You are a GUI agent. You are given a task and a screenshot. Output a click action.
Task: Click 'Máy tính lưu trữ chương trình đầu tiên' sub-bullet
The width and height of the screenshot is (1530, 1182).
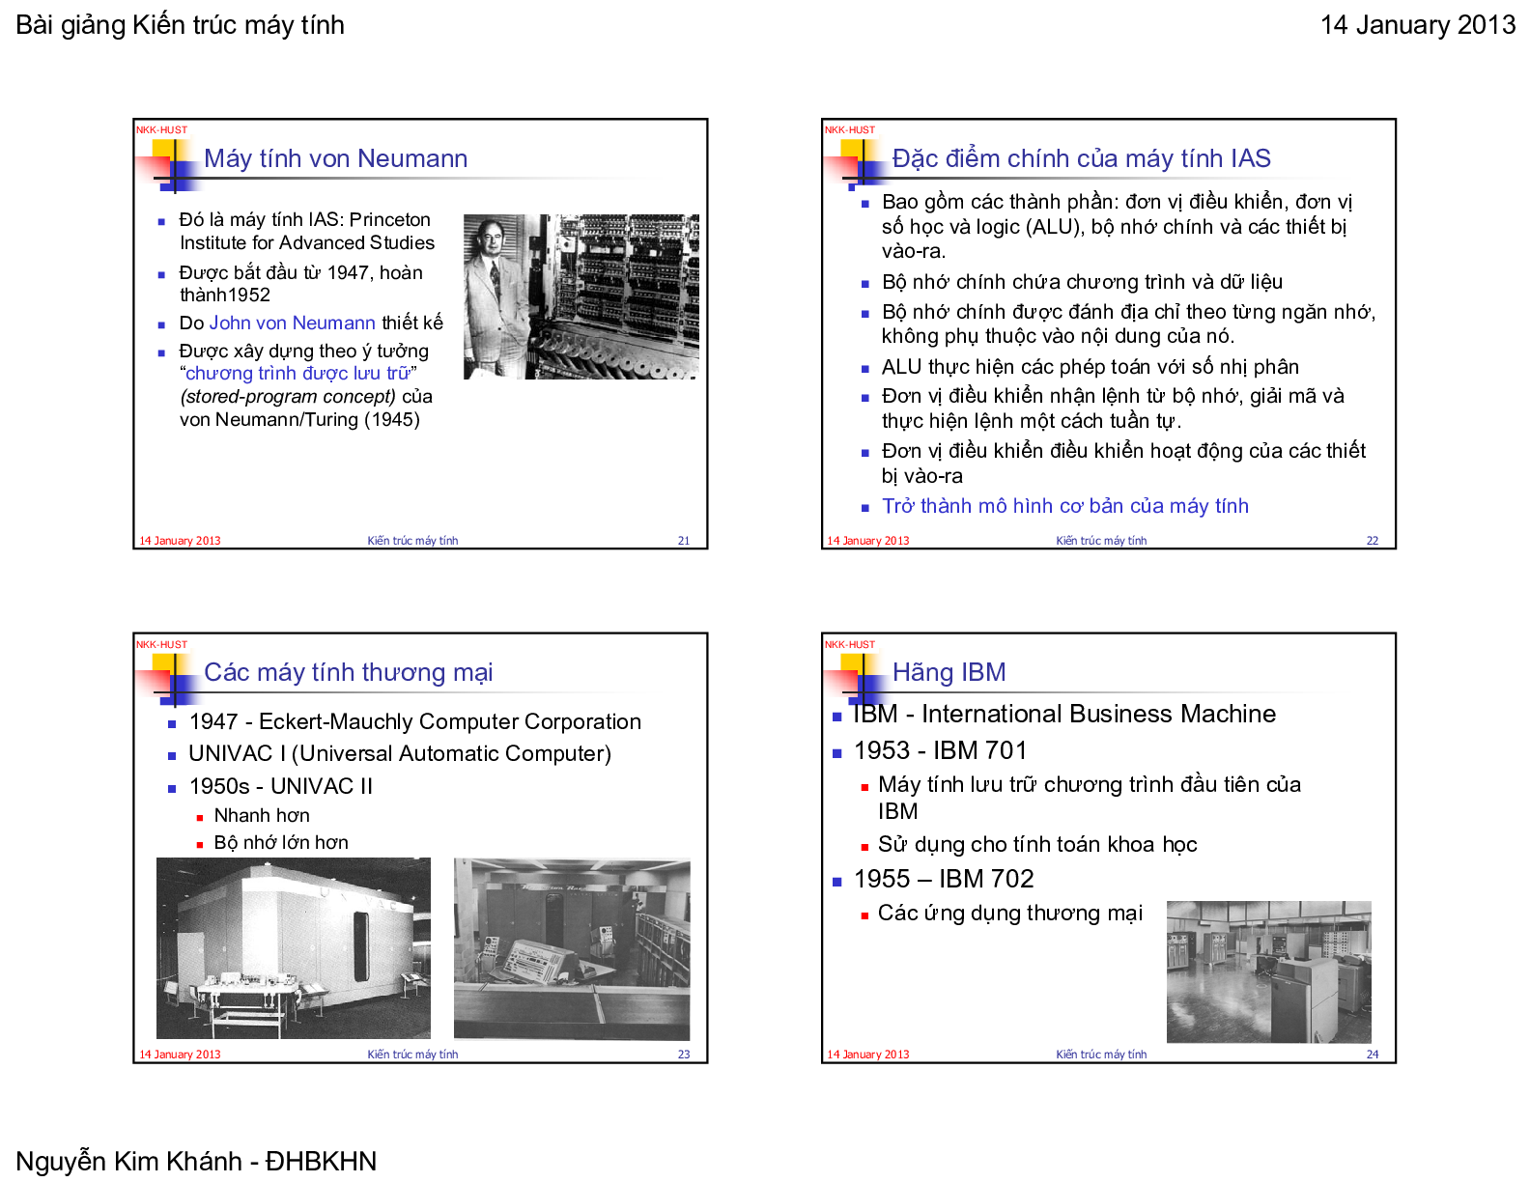[1090, 798]
